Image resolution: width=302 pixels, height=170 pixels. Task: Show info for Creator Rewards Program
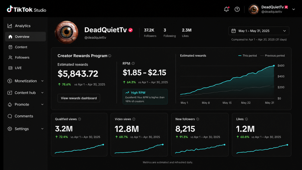tap(110, 56)
